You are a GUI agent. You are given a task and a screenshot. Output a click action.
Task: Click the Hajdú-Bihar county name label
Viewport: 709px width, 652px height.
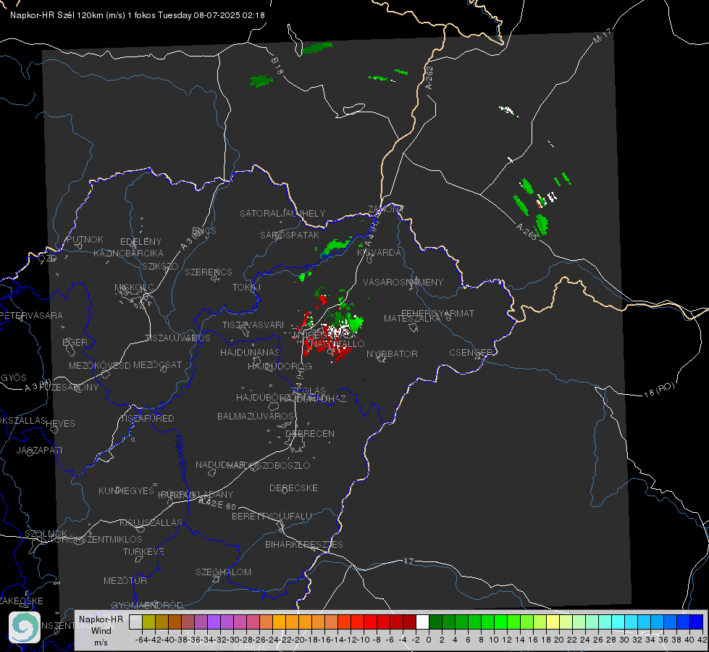tap(181, 458)
